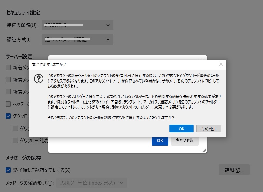This screenshot has height=192, width=263.
Task: Close the 本当に変更しますか？ dialog with X
Action: pyautogui.click(x=221, y=64)
